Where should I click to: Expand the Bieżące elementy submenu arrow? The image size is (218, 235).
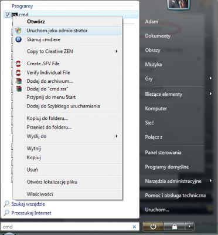click(210, 94)
